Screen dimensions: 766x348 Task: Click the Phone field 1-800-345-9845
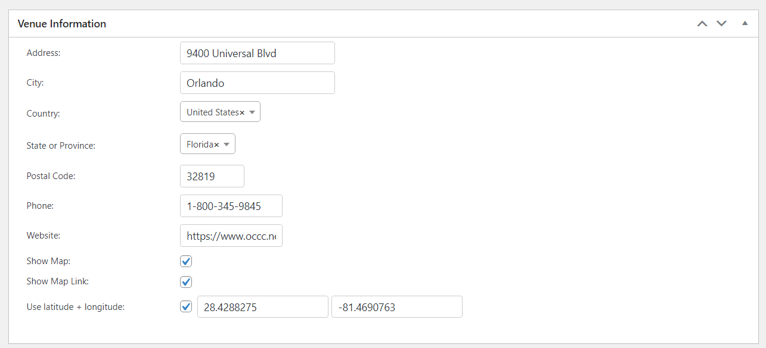[x=231, y=206]
